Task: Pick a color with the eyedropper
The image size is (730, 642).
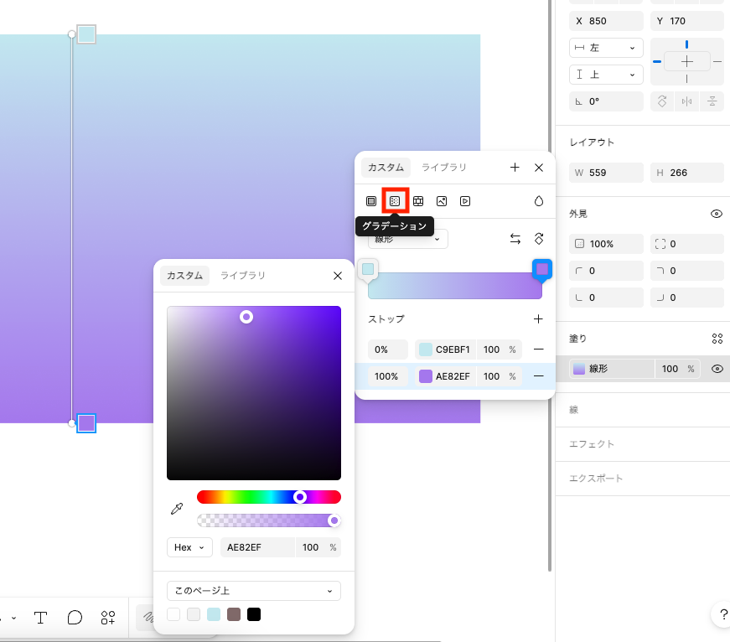Action: [x=177, y=509]
